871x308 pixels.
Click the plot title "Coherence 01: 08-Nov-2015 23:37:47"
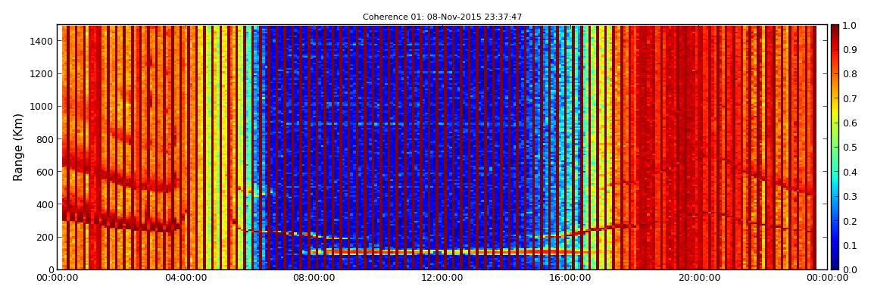(x=442, y=17)
